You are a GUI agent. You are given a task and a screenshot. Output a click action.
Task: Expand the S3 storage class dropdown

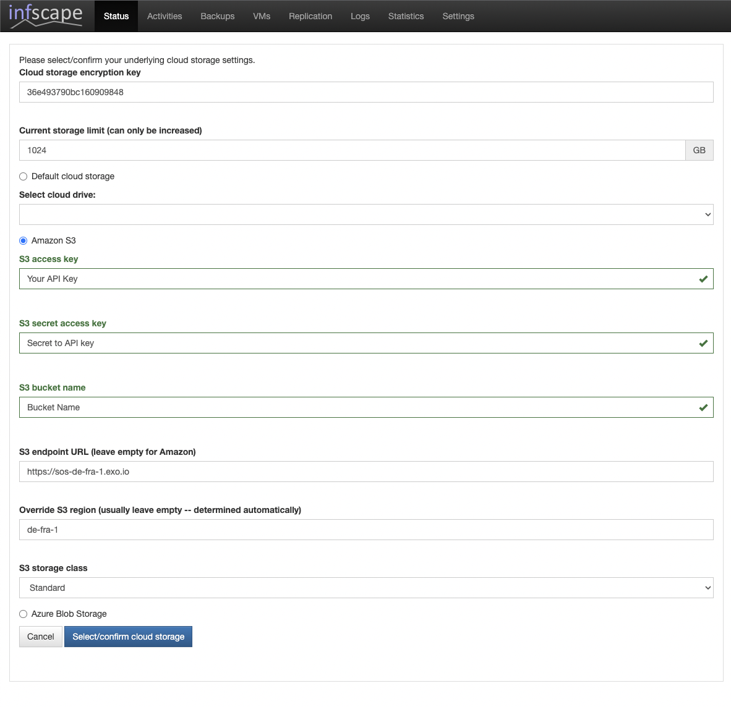coord(366,588)
